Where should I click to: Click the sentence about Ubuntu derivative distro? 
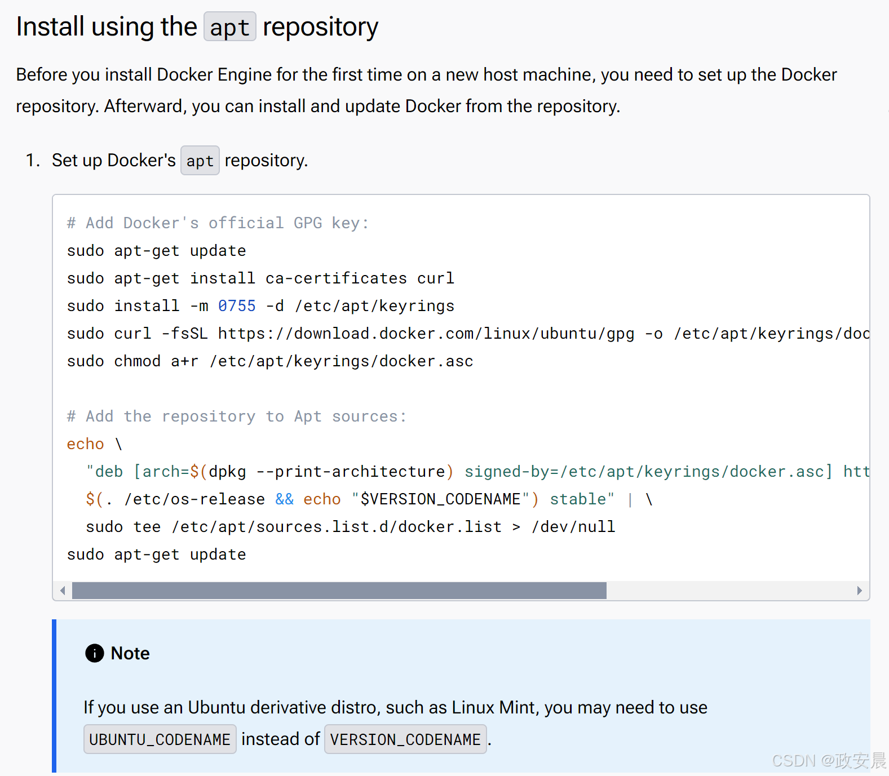pos(395,724)
